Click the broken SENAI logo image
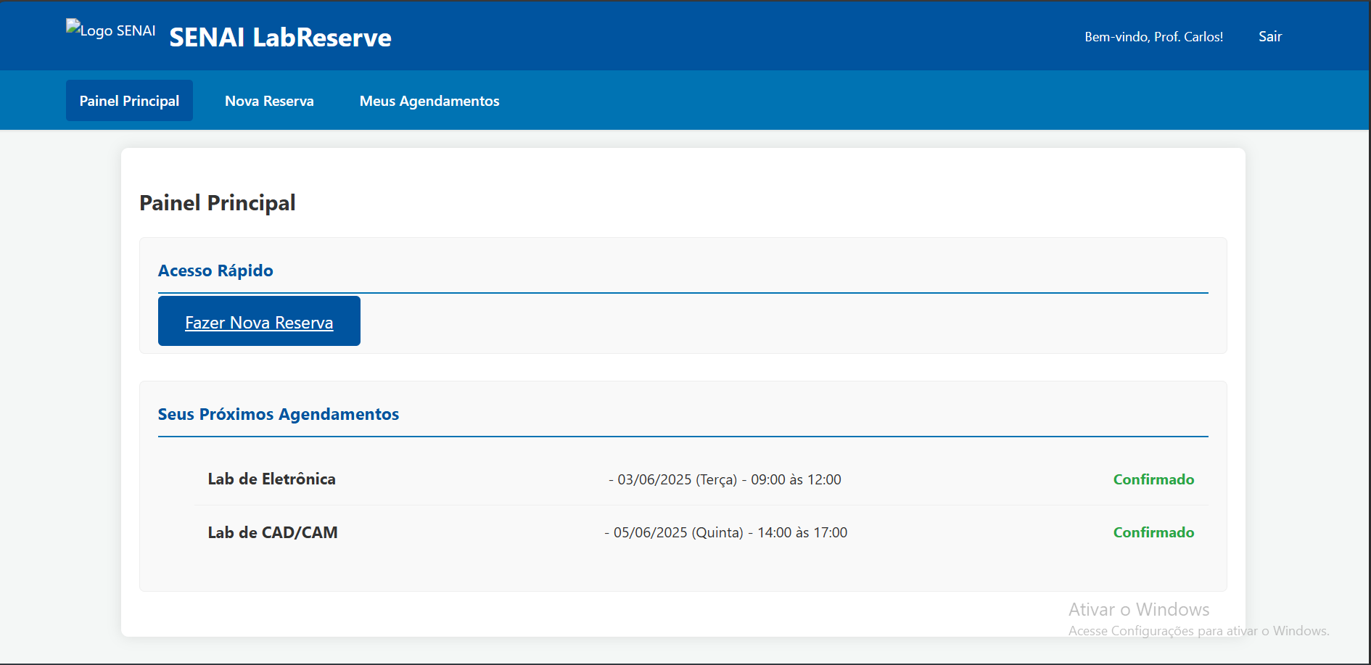The width and height of the screenshot is (1371, 665). (x=110, y=30)
